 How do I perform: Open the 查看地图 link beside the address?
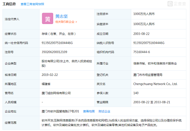point(89,111)
